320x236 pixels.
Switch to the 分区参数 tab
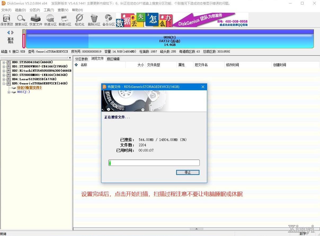[x=81, y=59]
